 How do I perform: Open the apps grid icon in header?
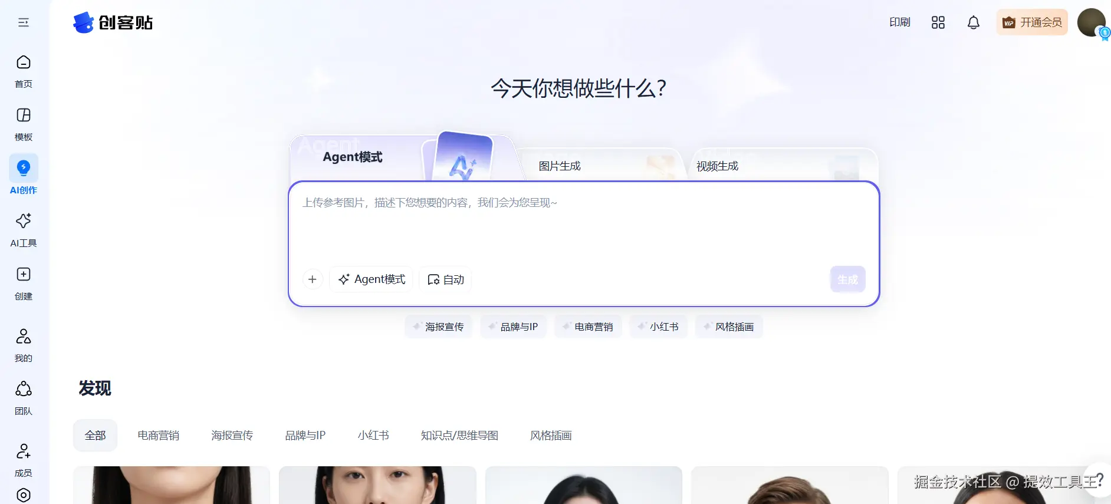pos(938,22)
